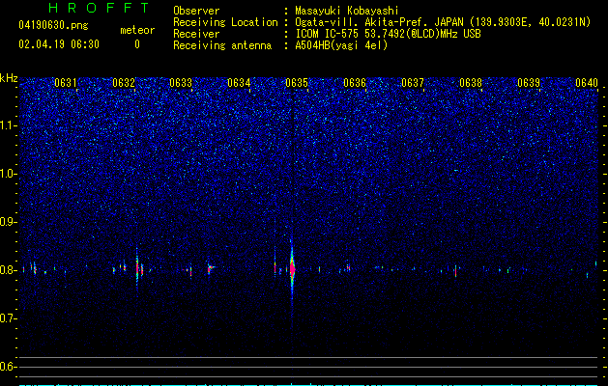This screenshot has height=386, width=608.
Task: Click the kHz axis unit label
Action: (9, 78)
